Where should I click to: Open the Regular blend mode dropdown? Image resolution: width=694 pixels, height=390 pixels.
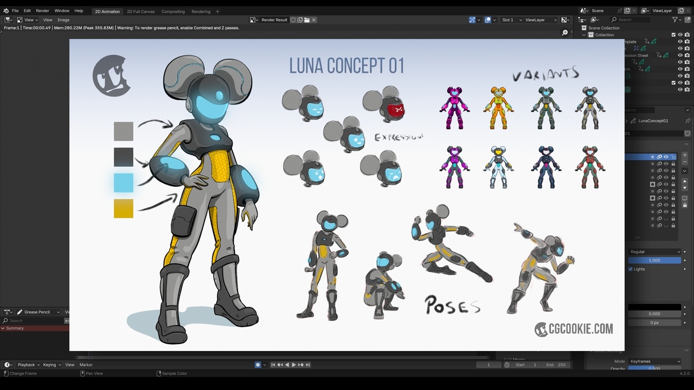pyautogui.click(x=654, y=252)
